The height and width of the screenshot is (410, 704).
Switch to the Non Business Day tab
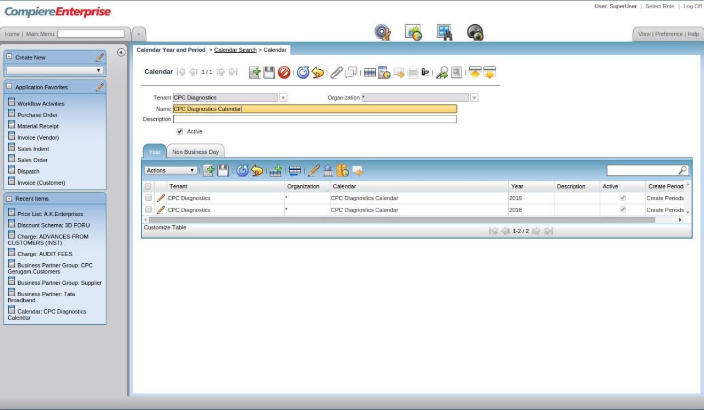(x=195, y=152)
